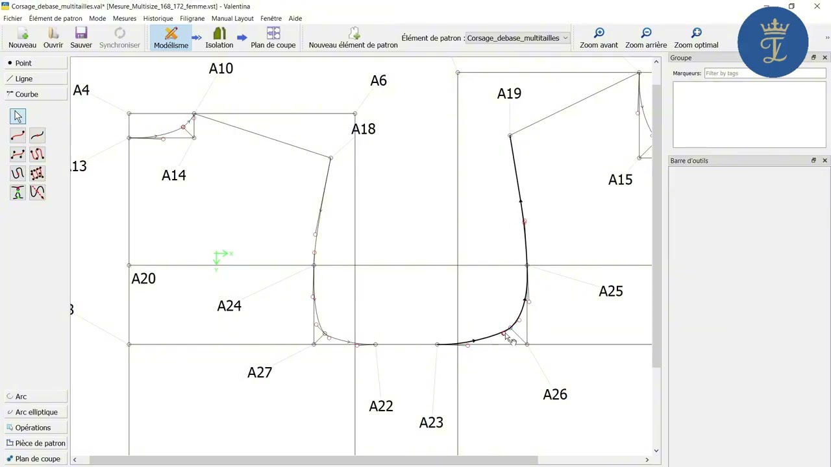
Task: Select the curved path tool
Action: click(37, 154)
